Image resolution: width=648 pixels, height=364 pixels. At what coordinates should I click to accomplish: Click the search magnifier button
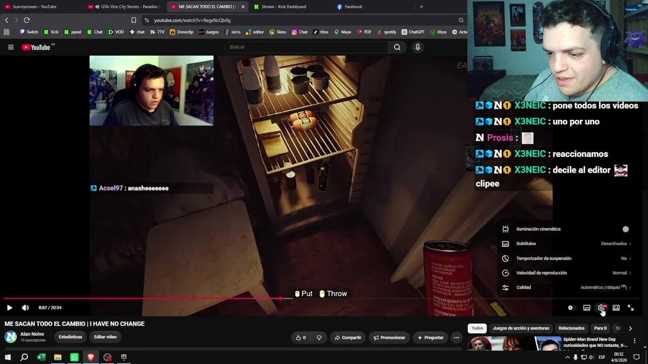click(x=397, y=47)
